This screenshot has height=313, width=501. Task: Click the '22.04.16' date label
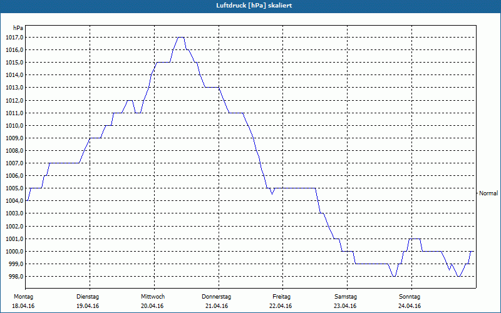281,306
